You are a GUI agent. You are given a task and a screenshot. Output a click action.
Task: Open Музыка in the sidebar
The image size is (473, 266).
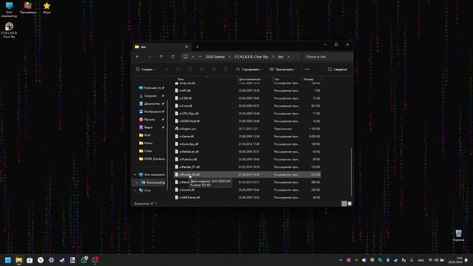151,120
